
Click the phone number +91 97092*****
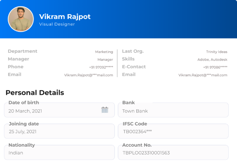101,67
